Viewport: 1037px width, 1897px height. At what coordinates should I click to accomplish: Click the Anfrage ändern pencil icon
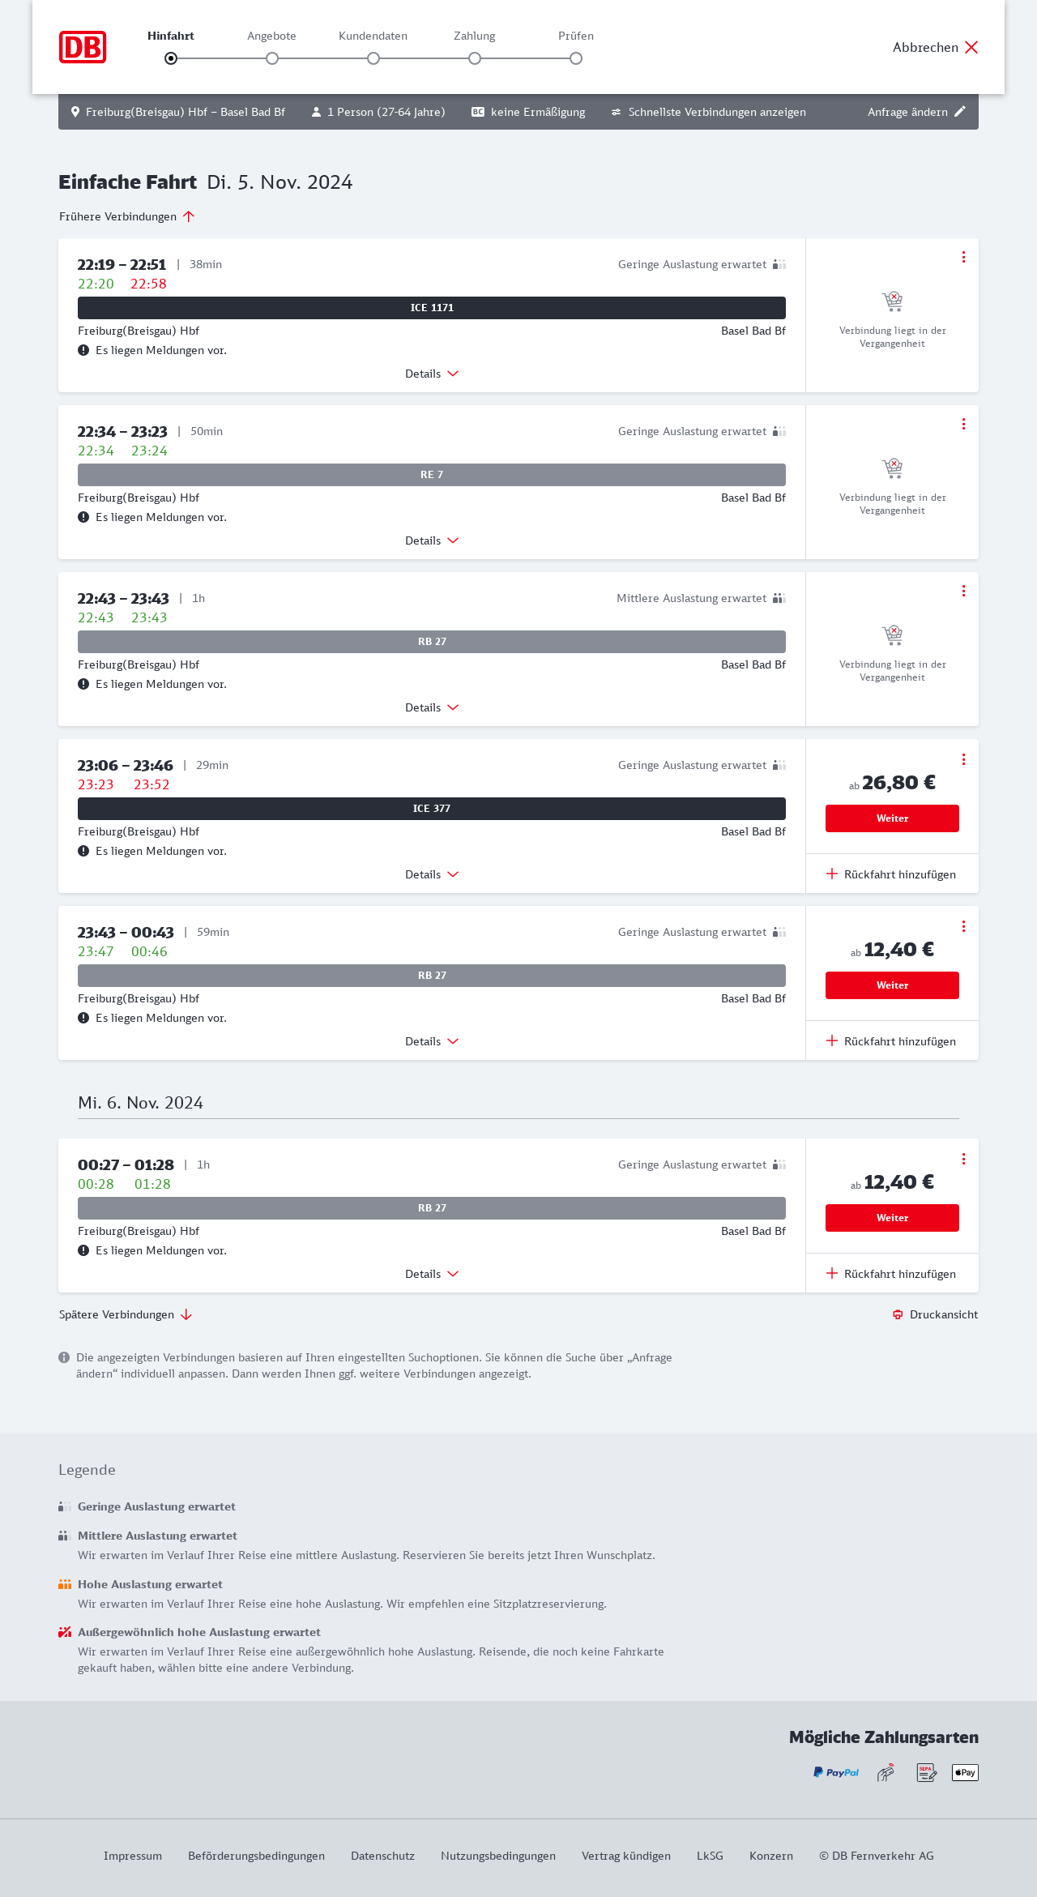pos(960,112)
